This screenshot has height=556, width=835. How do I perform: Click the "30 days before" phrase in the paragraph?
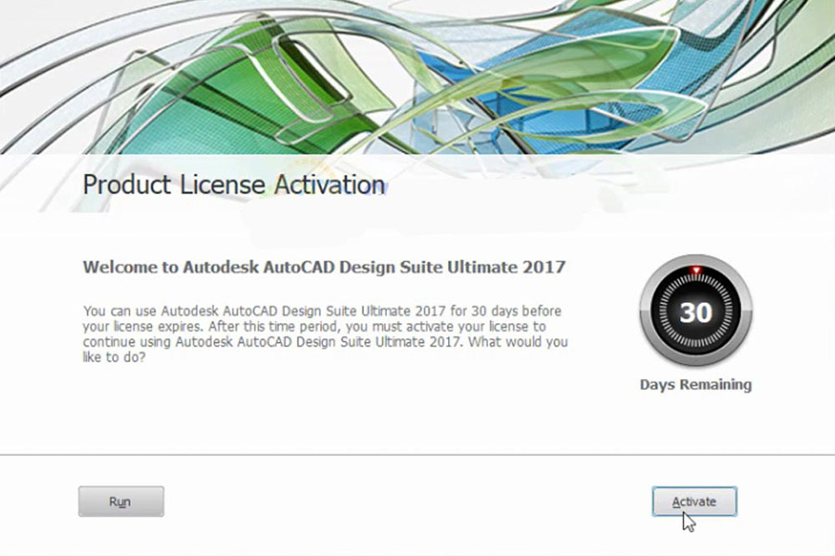(516, 310)
